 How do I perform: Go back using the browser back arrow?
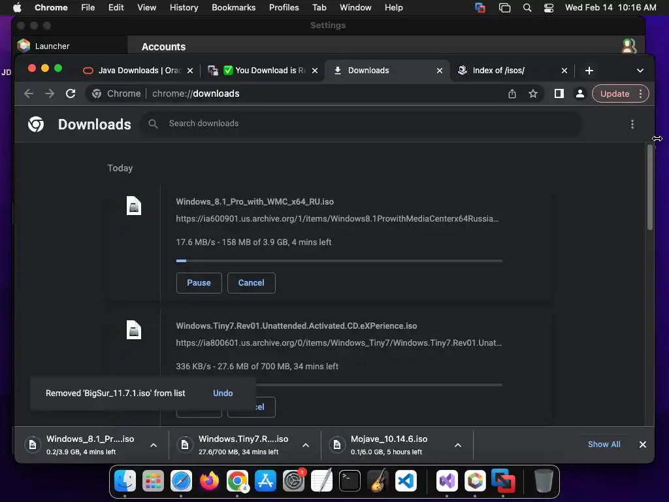[x=29, y=93]
